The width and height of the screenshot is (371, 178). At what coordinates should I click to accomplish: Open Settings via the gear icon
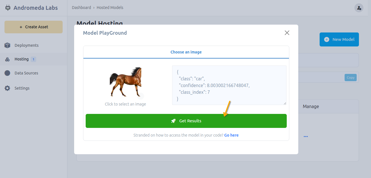pyautogui.click(x=7, y=88)
